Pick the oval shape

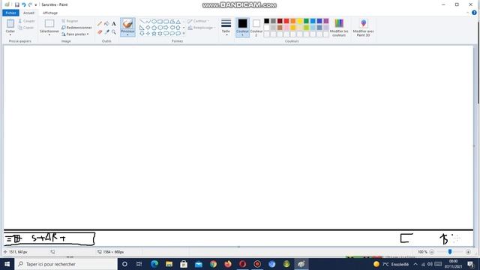coord(154,22)
